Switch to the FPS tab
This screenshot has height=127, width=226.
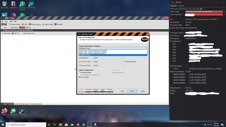tap(28, 28)
